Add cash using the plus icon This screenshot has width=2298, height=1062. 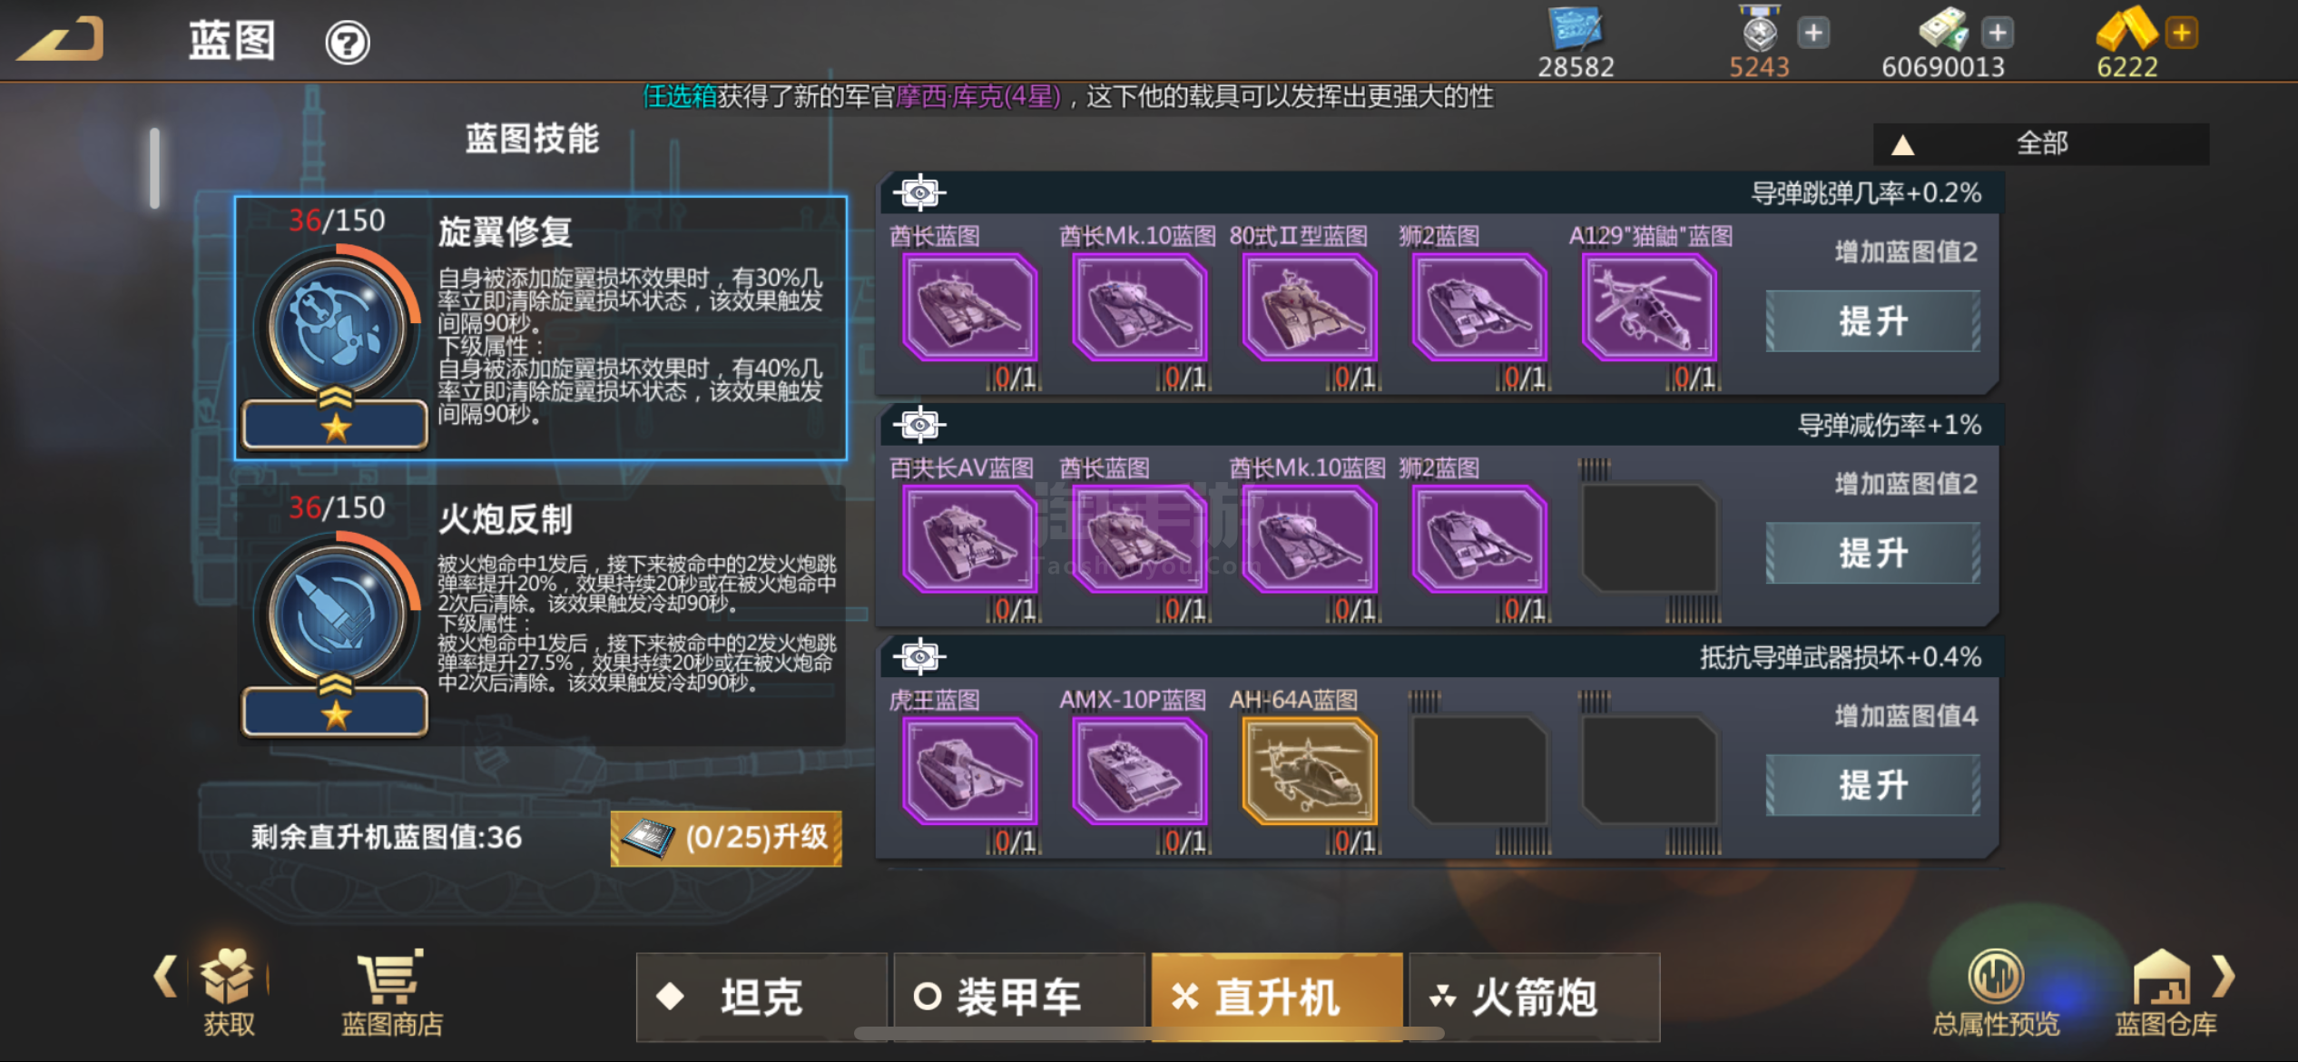click(x=1997, y=34)
